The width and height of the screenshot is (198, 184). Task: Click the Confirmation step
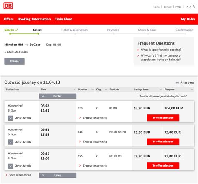coord(184,30)
